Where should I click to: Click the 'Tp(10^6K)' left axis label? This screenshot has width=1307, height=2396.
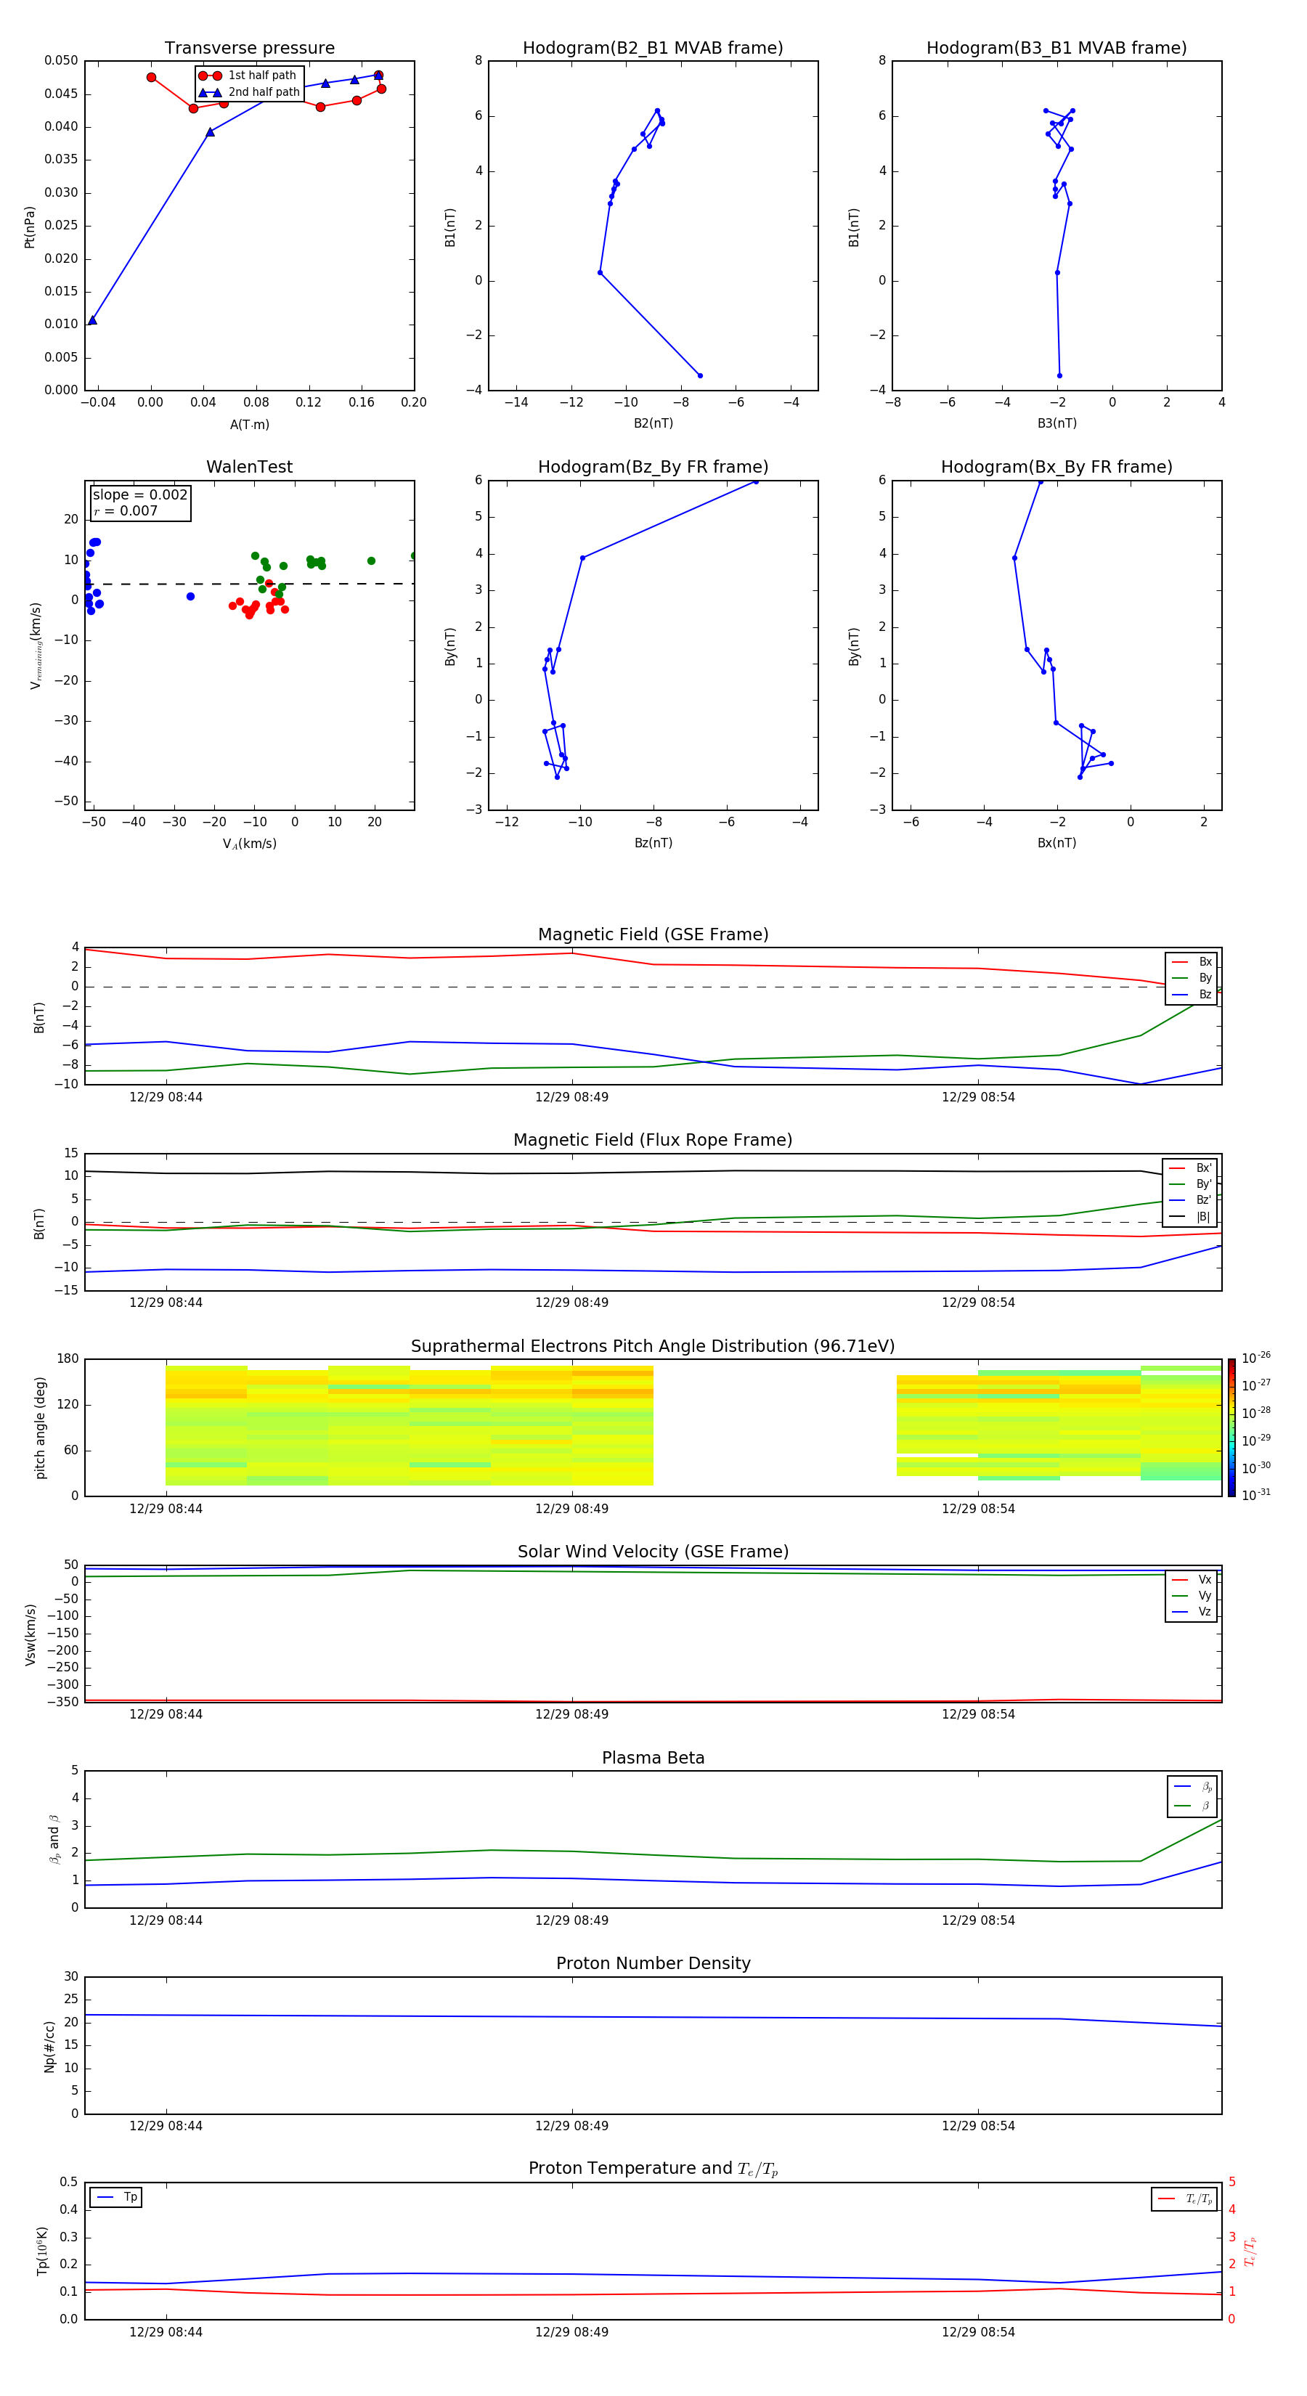(42, 2251)
